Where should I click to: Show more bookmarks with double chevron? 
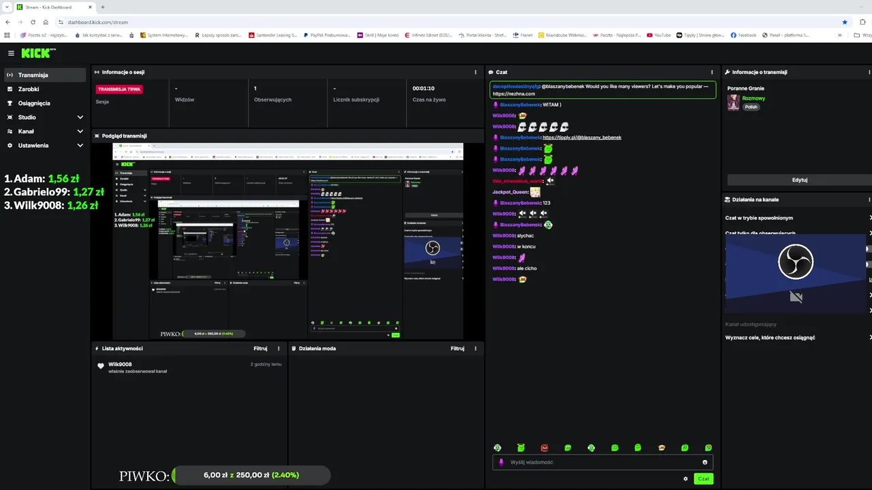[x=839, y=35]
